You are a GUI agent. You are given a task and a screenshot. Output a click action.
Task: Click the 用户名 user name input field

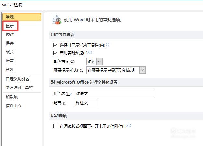tap(115, 94)
